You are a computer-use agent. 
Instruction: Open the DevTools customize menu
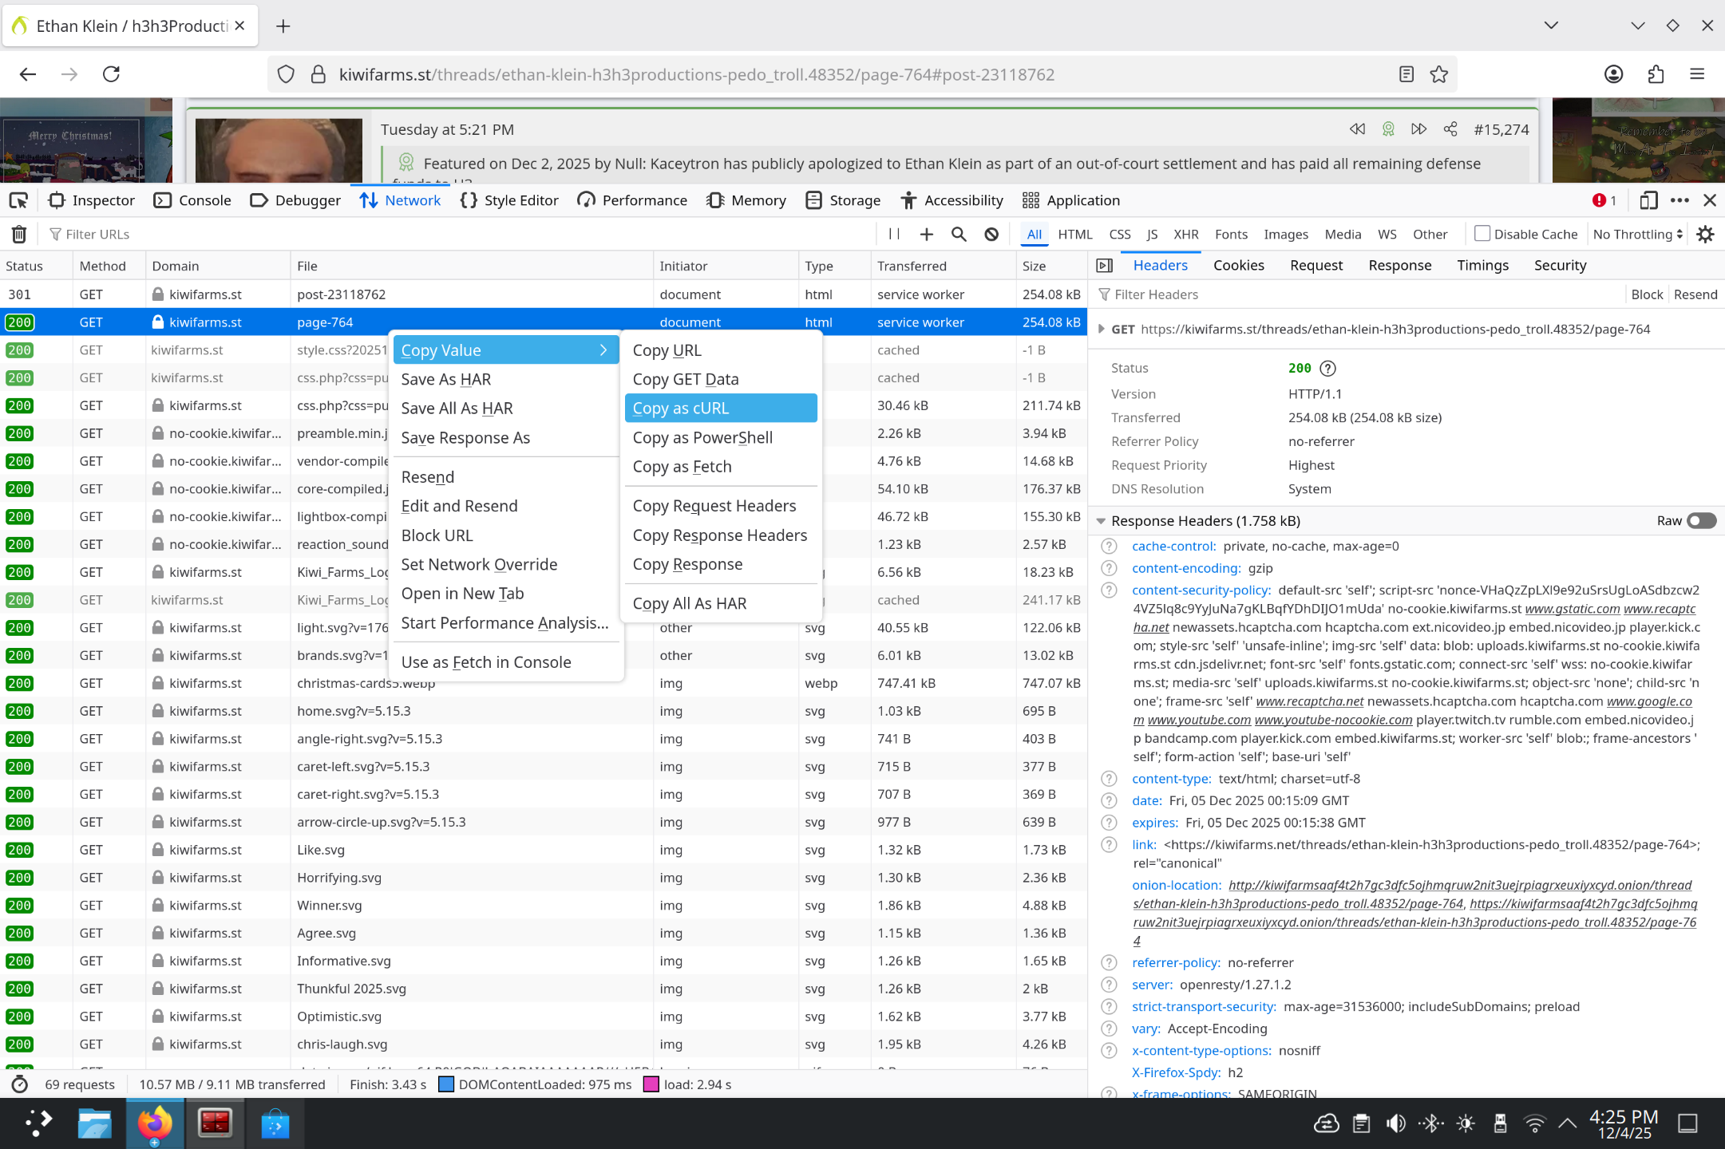[1680, 200]
